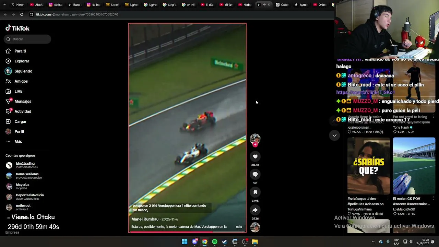Open the browser tab search dropdown

coord(4,5)
